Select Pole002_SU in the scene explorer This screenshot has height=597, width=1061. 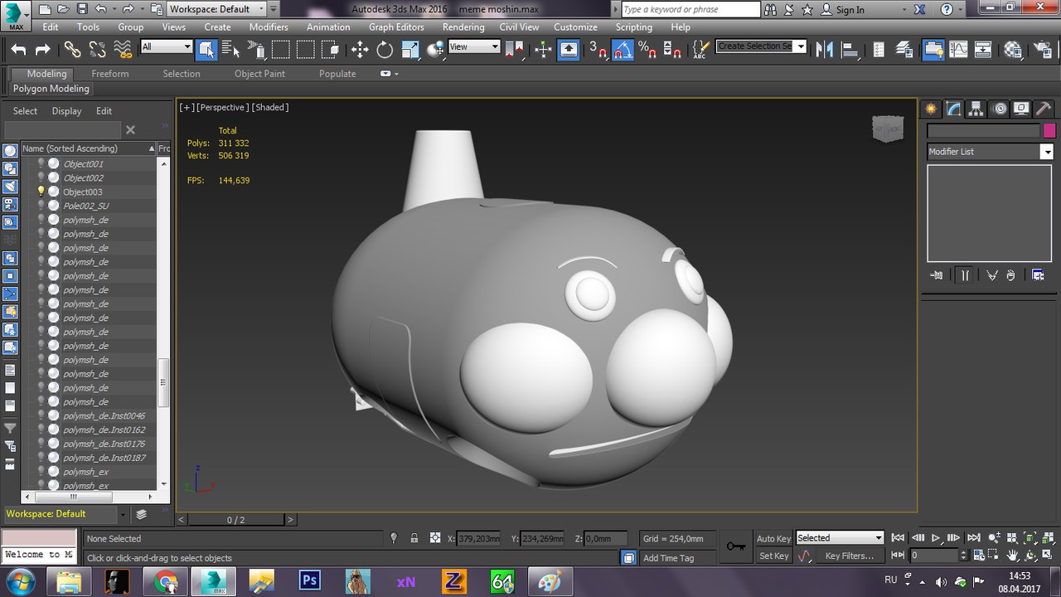(86, 206)
